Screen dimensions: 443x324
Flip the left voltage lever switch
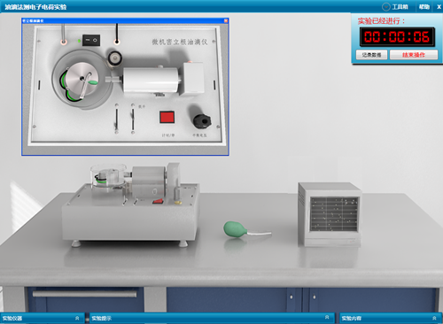pos(117,120)
